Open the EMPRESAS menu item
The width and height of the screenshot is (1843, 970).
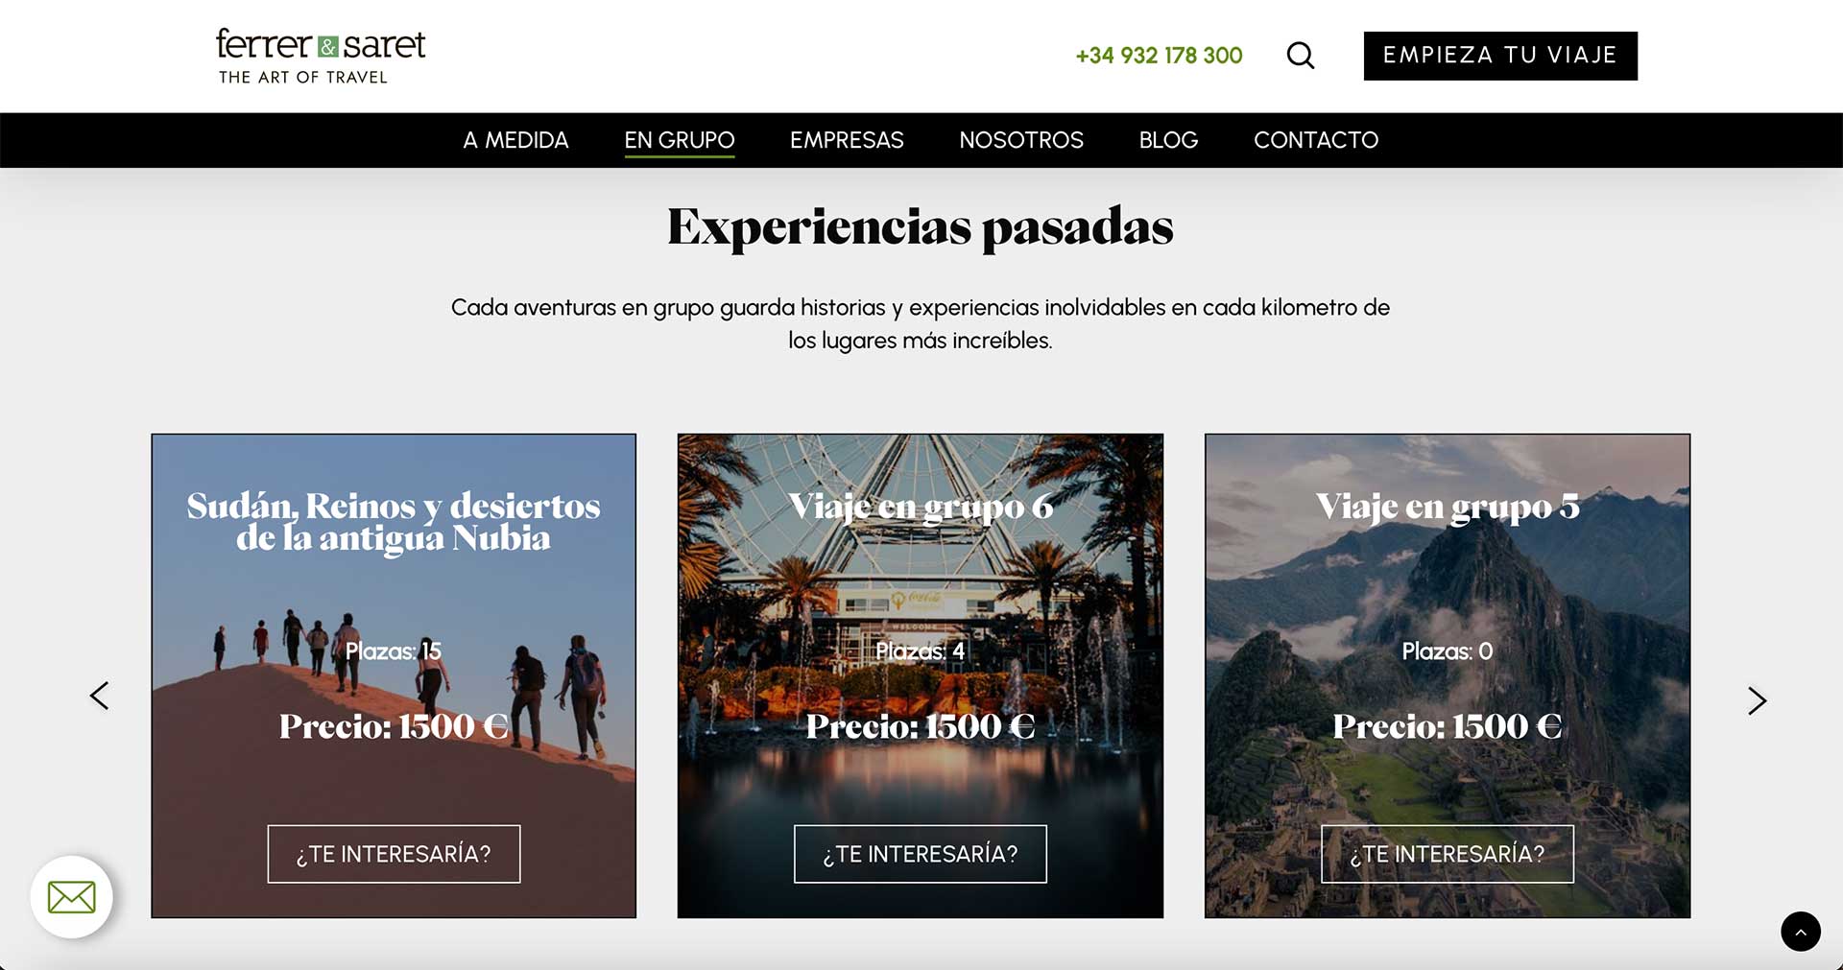click(847, 140)
